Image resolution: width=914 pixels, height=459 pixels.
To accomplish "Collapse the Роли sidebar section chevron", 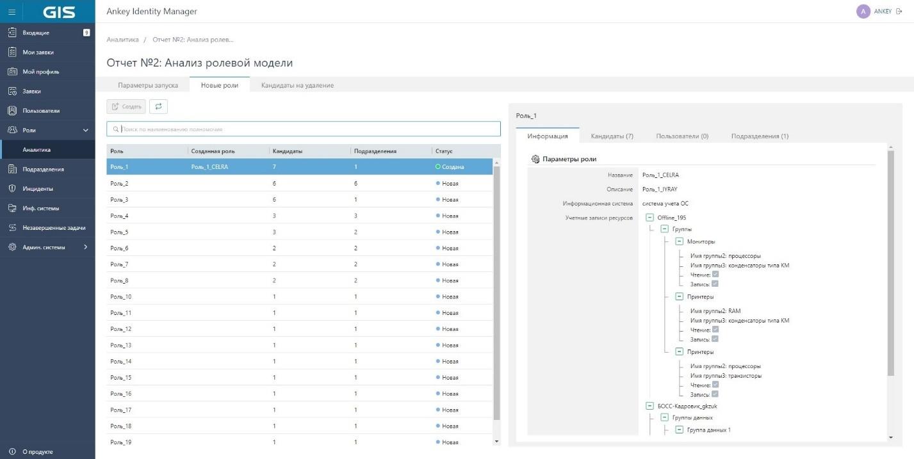I will point(86,131).
